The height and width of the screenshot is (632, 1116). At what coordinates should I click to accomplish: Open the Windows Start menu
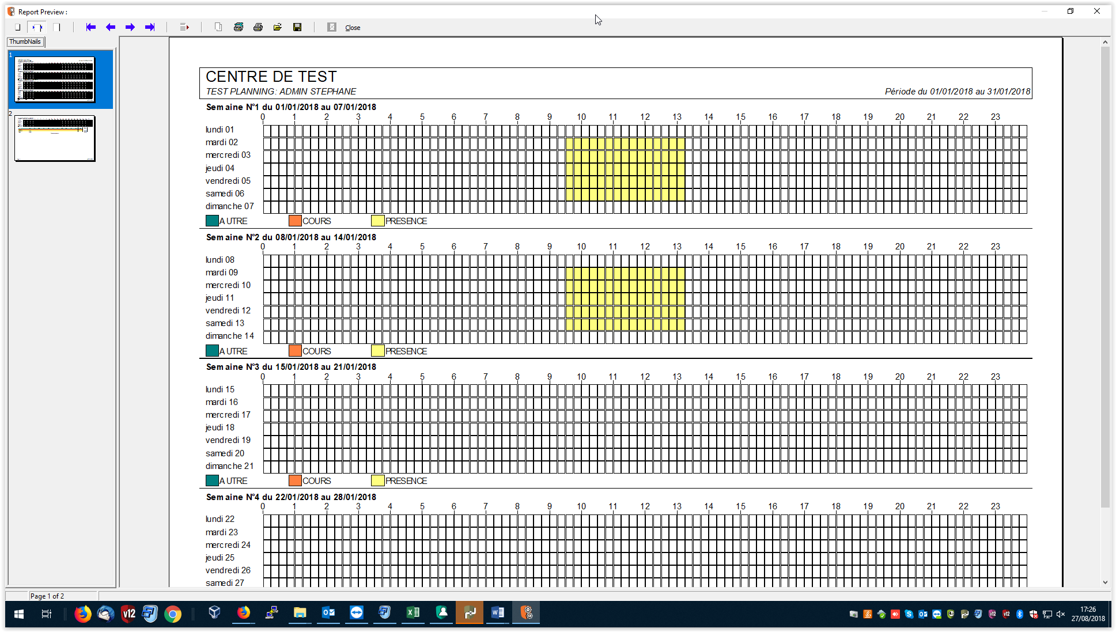pos(18,614)
